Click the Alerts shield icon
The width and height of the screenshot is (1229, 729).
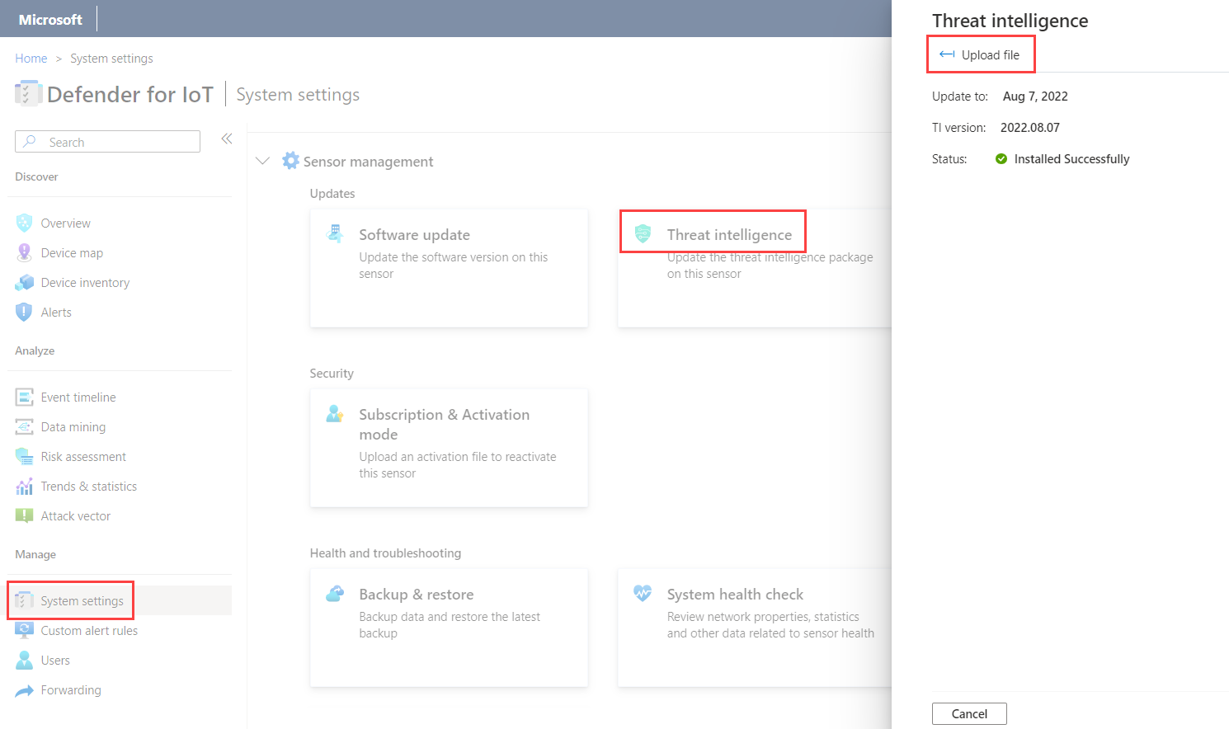tap(24, 312)
